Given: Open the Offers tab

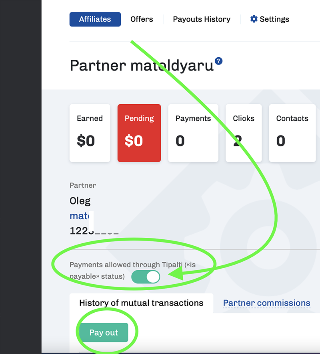Looking at the screenshot, I should pyautogui.click(x=142, y=19).
